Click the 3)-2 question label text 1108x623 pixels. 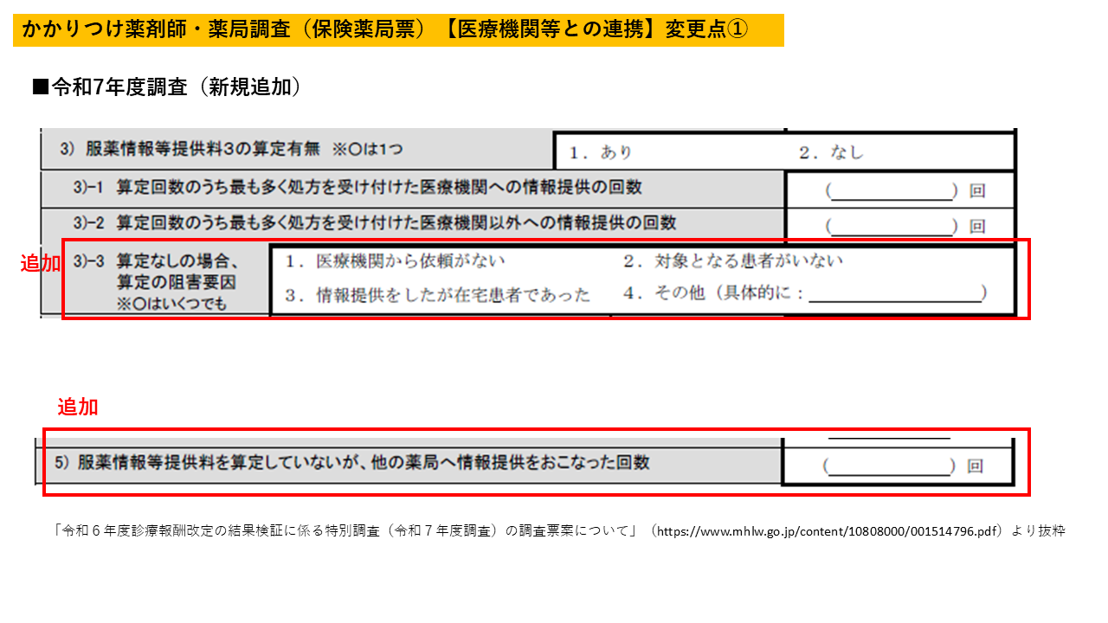[374, 222]
